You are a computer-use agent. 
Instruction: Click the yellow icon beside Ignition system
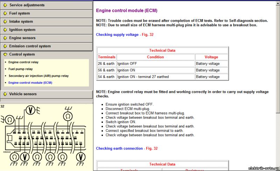[5, 30]
